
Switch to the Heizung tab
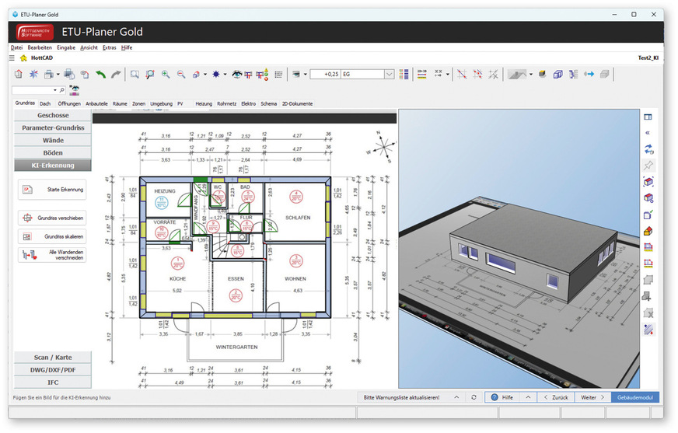coord(204,103)
